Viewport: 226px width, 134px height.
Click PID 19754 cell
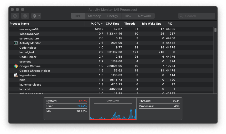171,66
